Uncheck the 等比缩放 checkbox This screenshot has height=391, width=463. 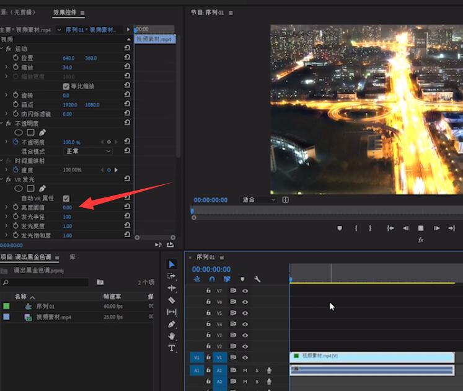coord(66,86)
